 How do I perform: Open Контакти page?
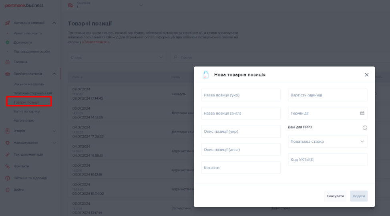click(21, 166)
